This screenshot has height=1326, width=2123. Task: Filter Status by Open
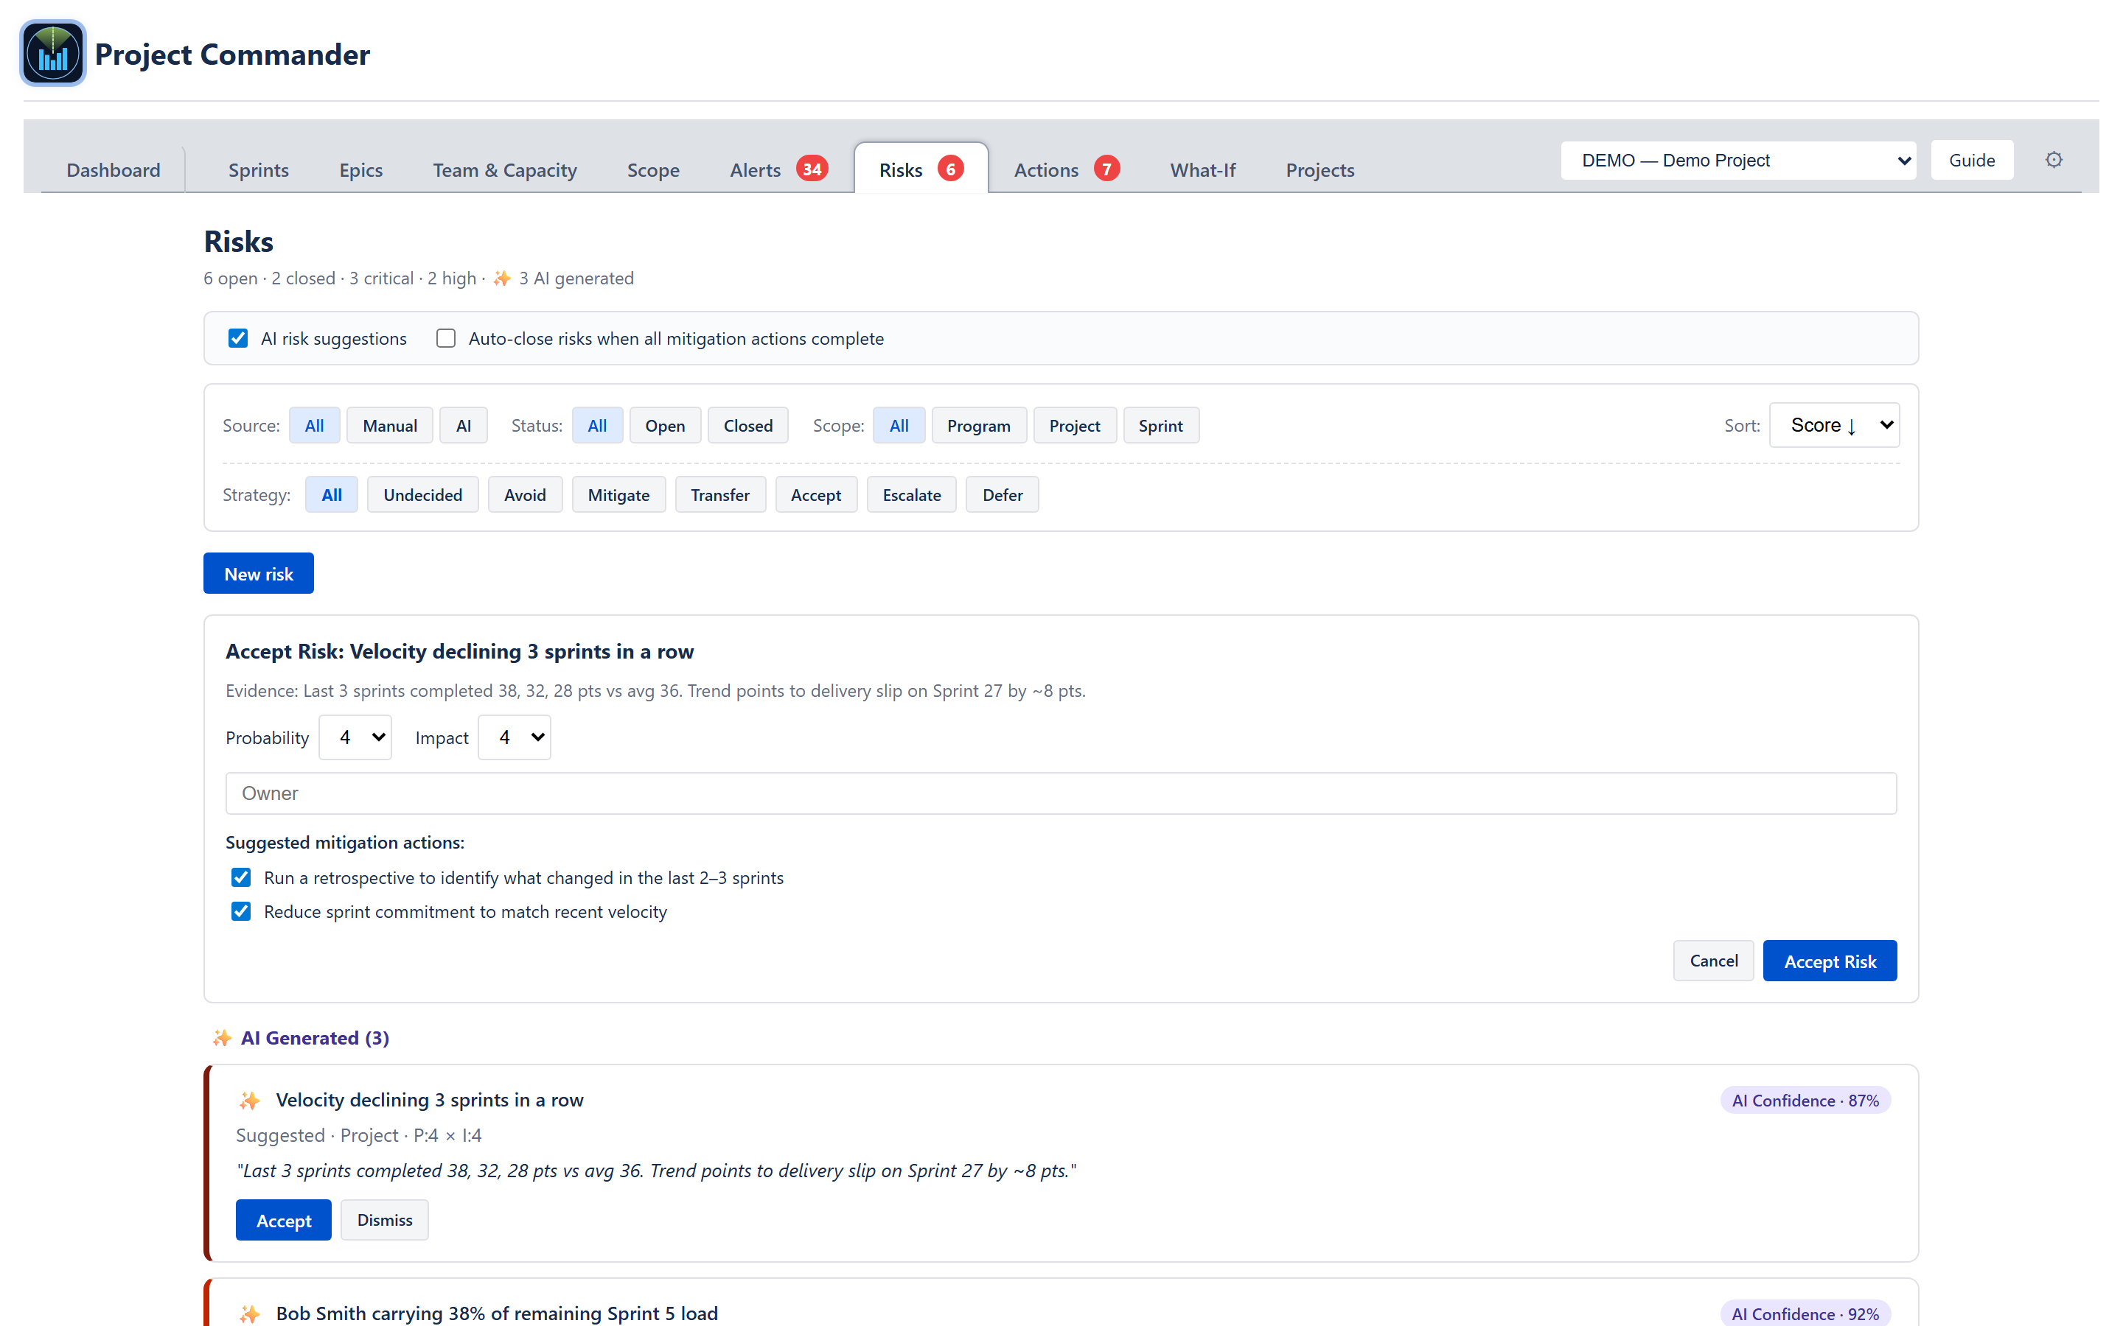coord(665,425)
